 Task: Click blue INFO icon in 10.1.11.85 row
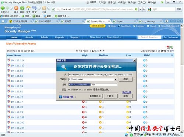pyautogui.click(x=144, y=76)
